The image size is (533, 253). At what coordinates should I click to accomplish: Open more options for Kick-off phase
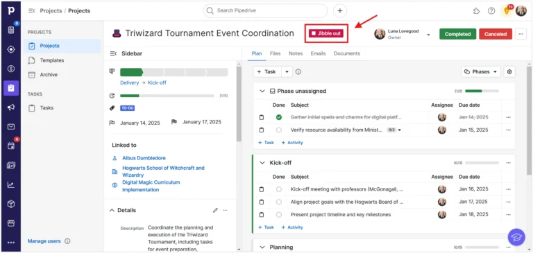point(508,163)
